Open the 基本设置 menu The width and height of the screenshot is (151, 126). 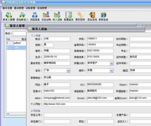point(7,8)
